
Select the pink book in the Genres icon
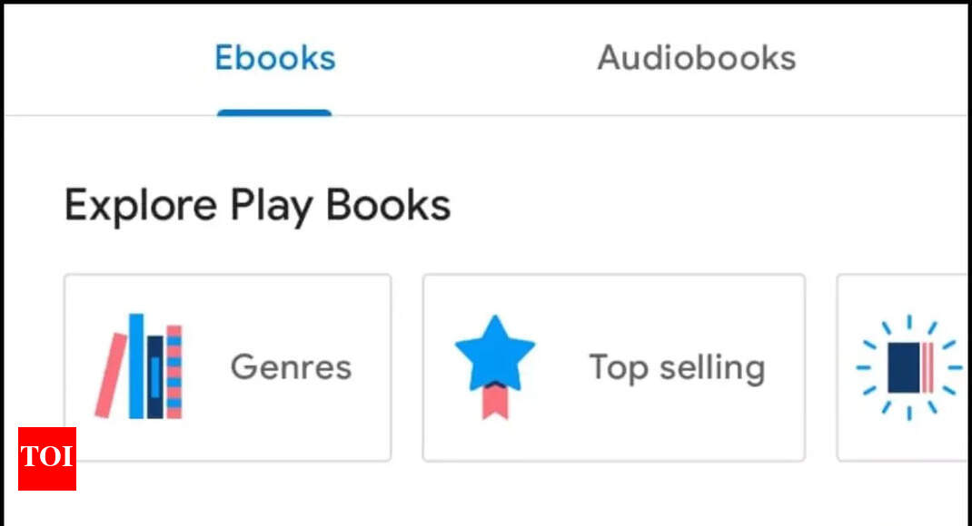[x=115, y=372]
